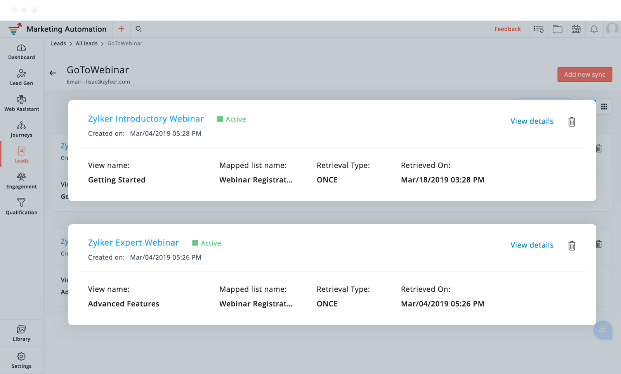Click the Add new sync button
621x374 pixels.
pyautogui.click(x=585, y=74)
